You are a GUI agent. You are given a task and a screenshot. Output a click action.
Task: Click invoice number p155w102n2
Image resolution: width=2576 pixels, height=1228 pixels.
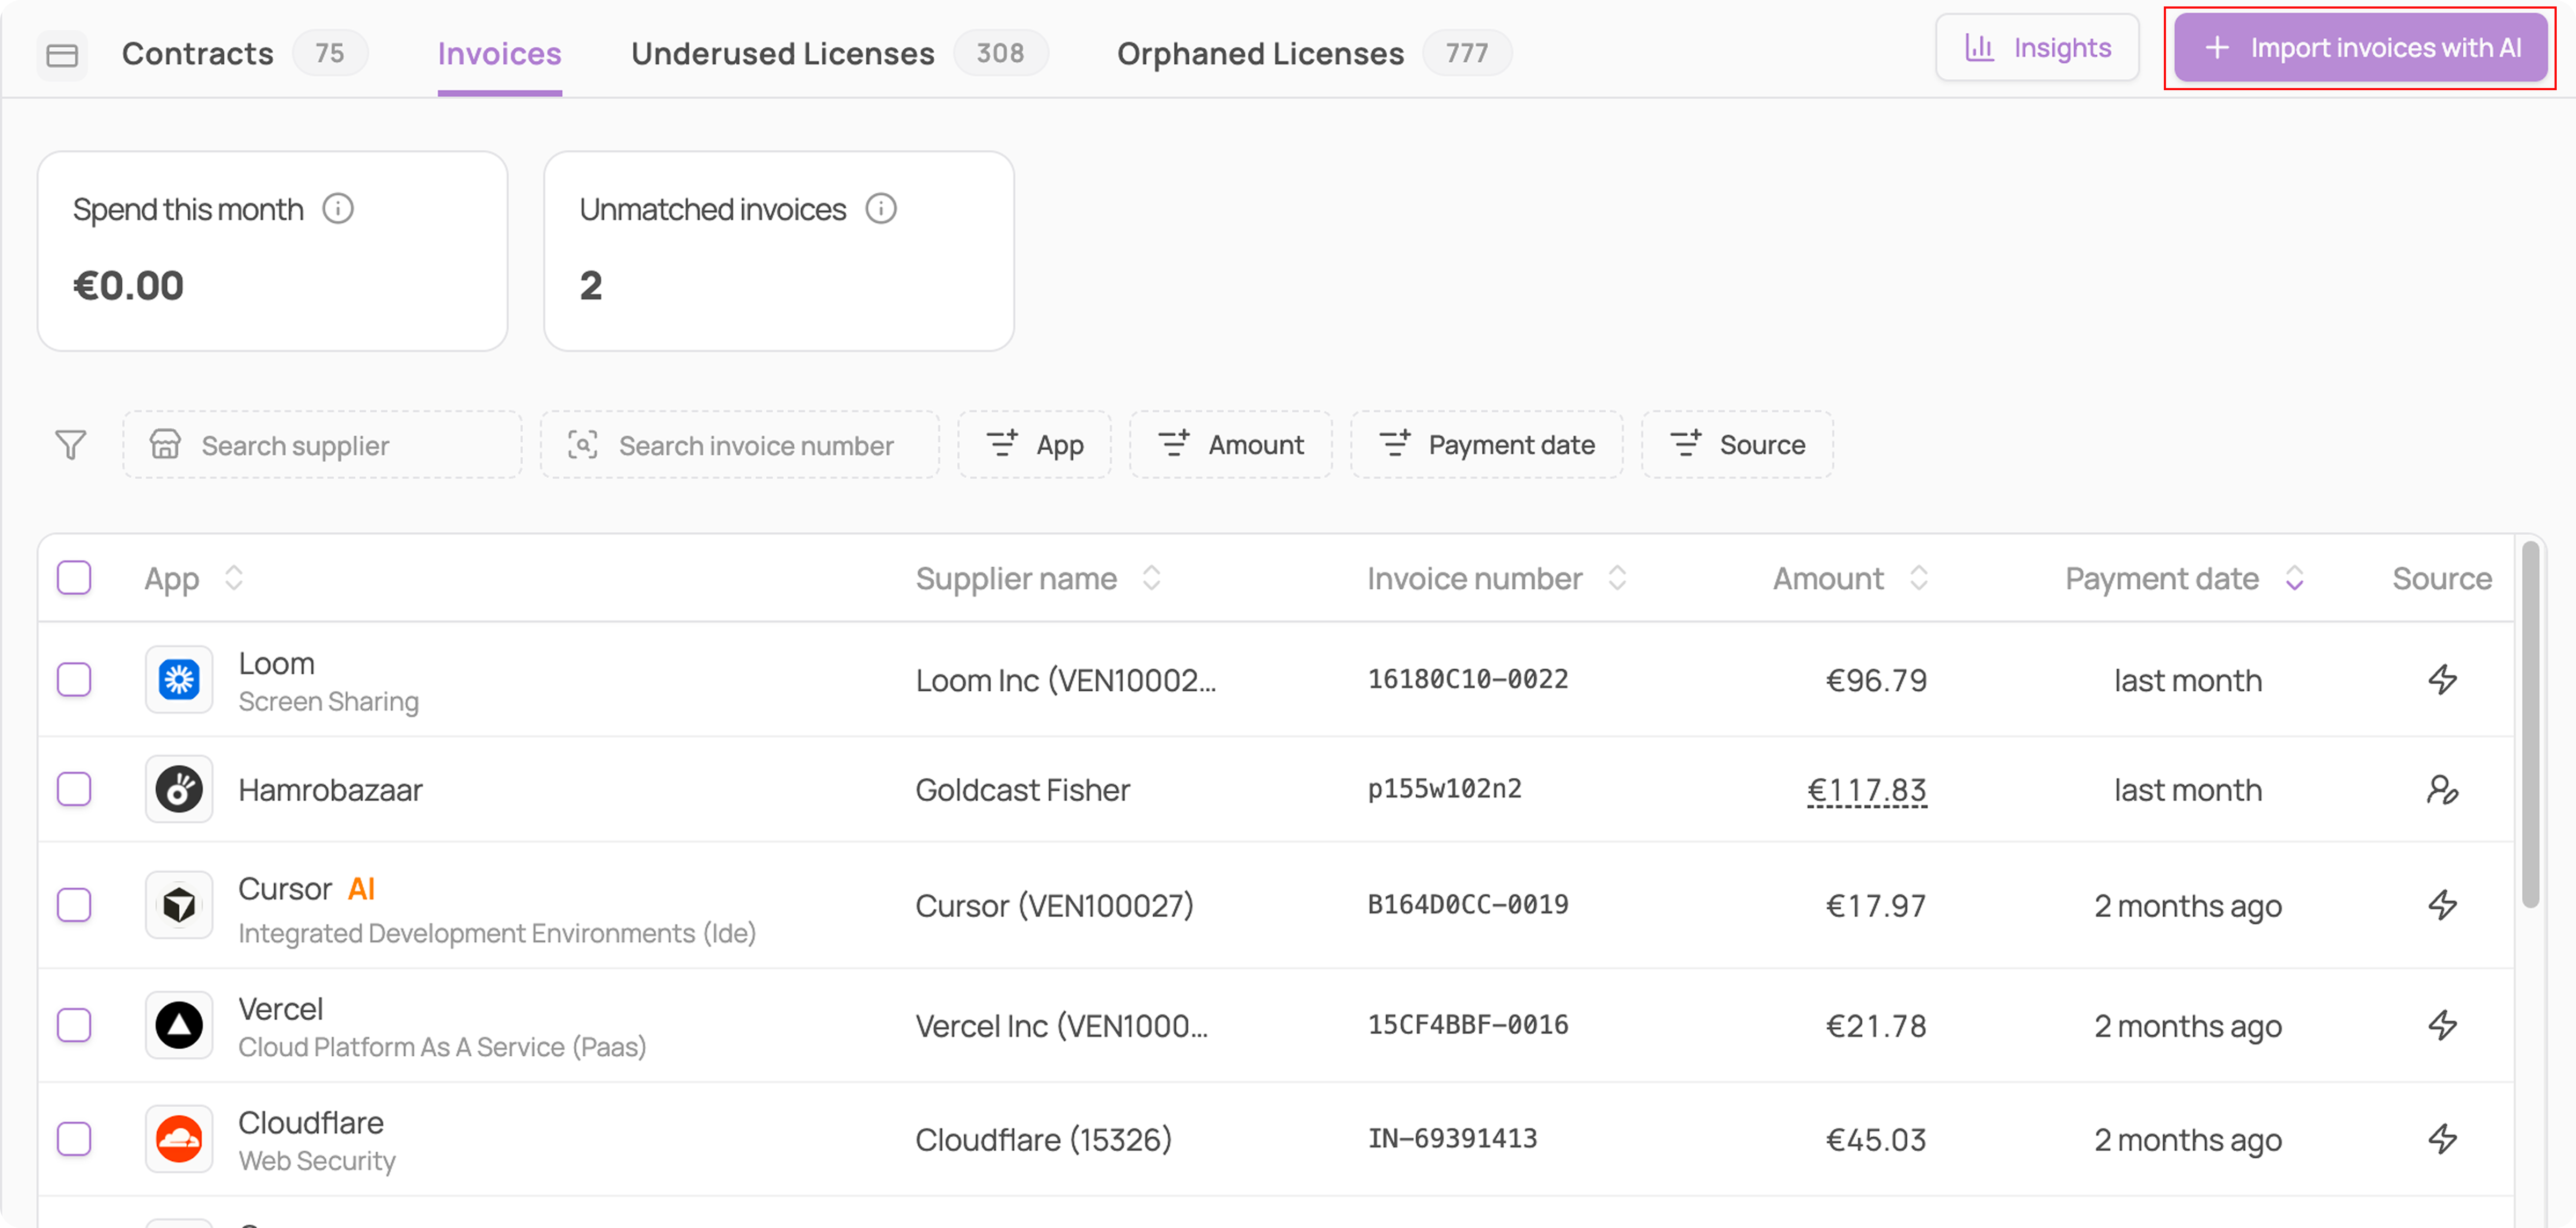click(x=1444, y=790)
